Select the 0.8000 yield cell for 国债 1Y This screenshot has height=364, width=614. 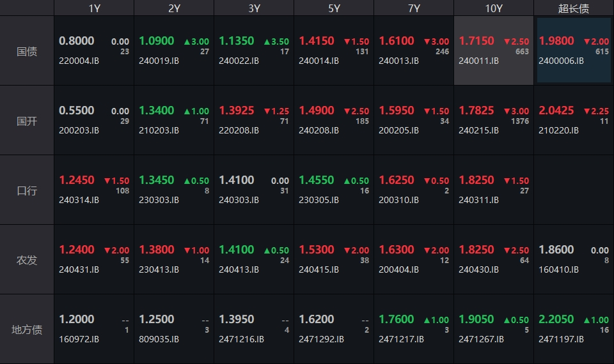pos(77,41)
